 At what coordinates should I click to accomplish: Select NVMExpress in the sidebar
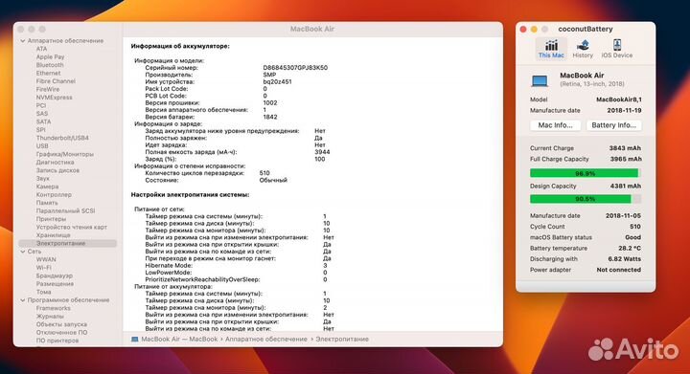pyautogui.click(x=54, y=98)
